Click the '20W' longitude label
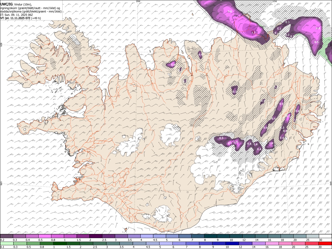The image size is (332, 249). tap(138, 1)
